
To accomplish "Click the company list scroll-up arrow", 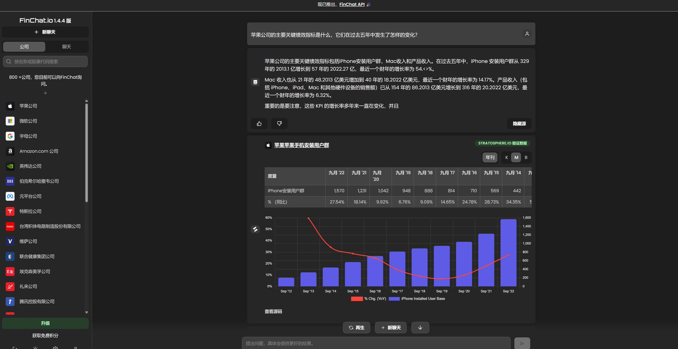I will tap(86, 101).
